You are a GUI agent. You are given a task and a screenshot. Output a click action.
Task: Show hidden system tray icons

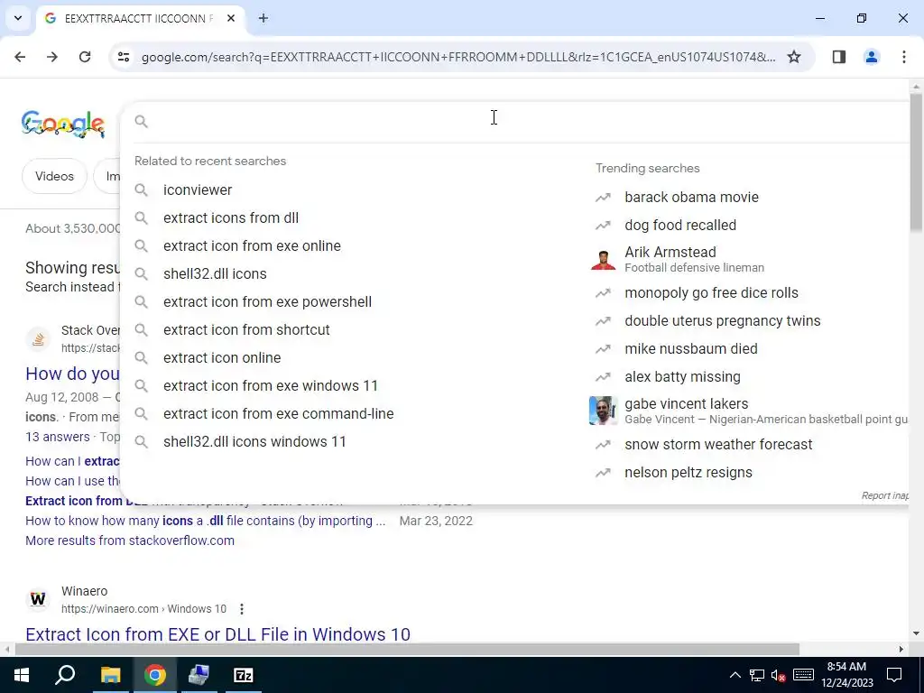point(735,675)
